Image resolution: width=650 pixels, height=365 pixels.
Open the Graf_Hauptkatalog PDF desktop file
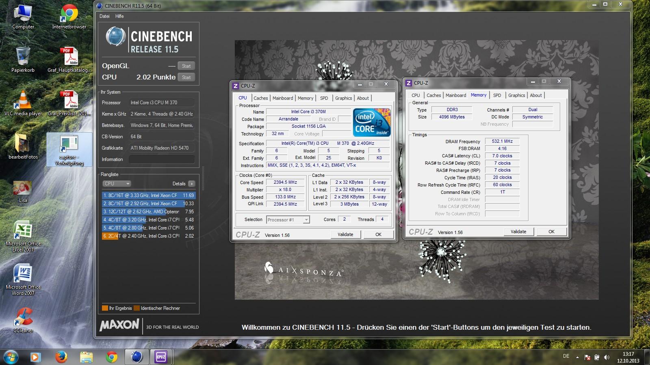point(69,60)
